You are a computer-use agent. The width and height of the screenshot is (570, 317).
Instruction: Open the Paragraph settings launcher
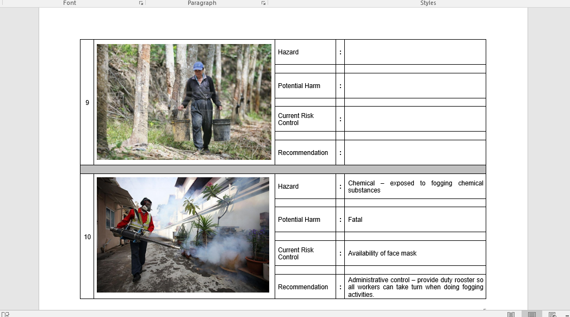click(x=263, y=3)
